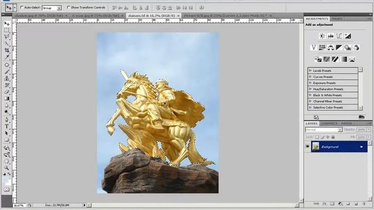The image size is (374, 210).
Task: Select the History Brush tool
Action: (6, 85)
